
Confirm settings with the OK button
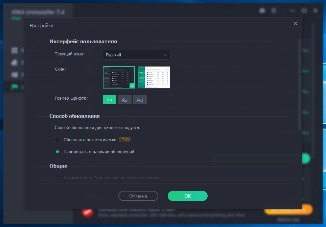pos(187,196)
